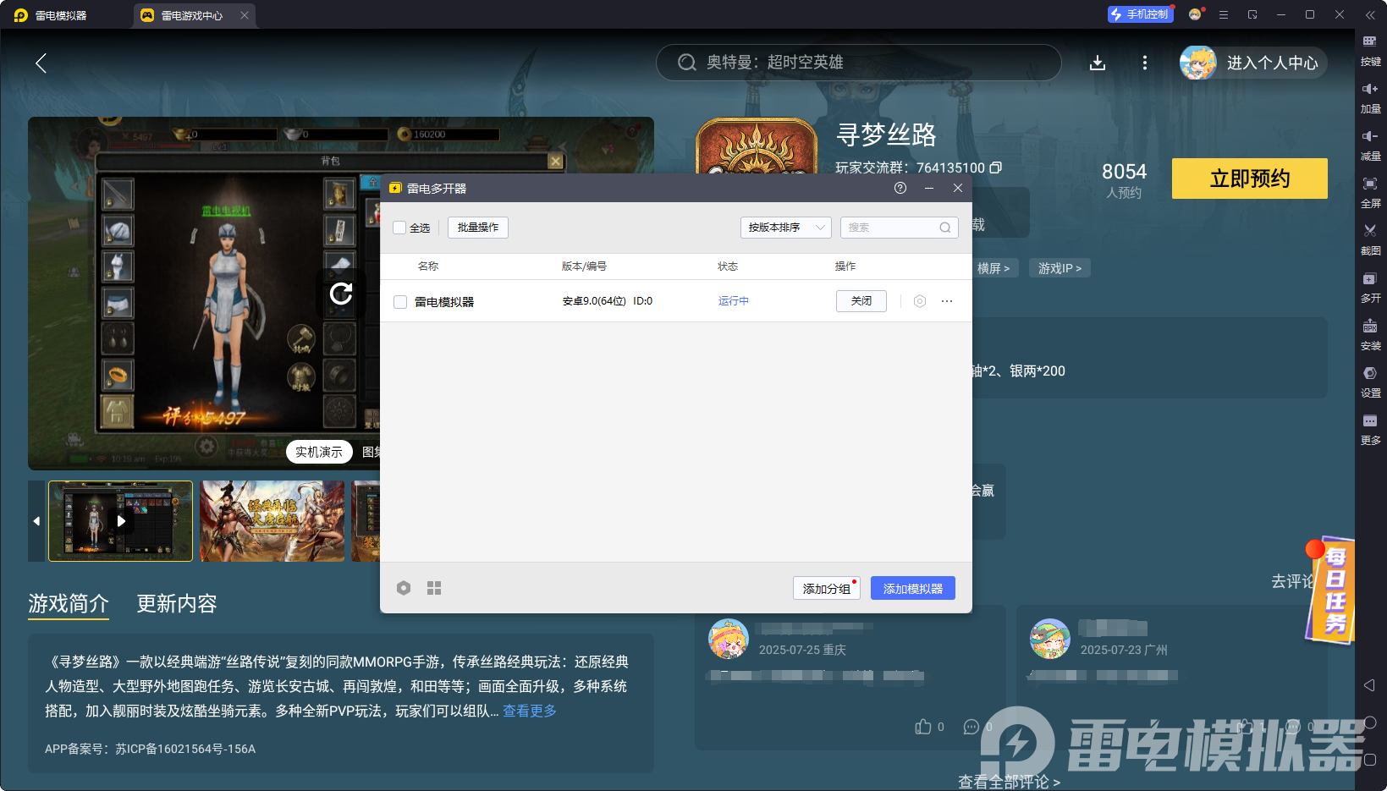1387x791 pixels.
Task: Expand the 按版本排序 sort dropdown
Action: pyautogui.click(x=785, y=228)
